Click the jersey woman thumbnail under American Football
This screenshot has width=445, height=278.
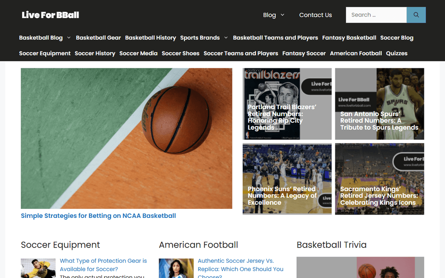coord(176,269)
